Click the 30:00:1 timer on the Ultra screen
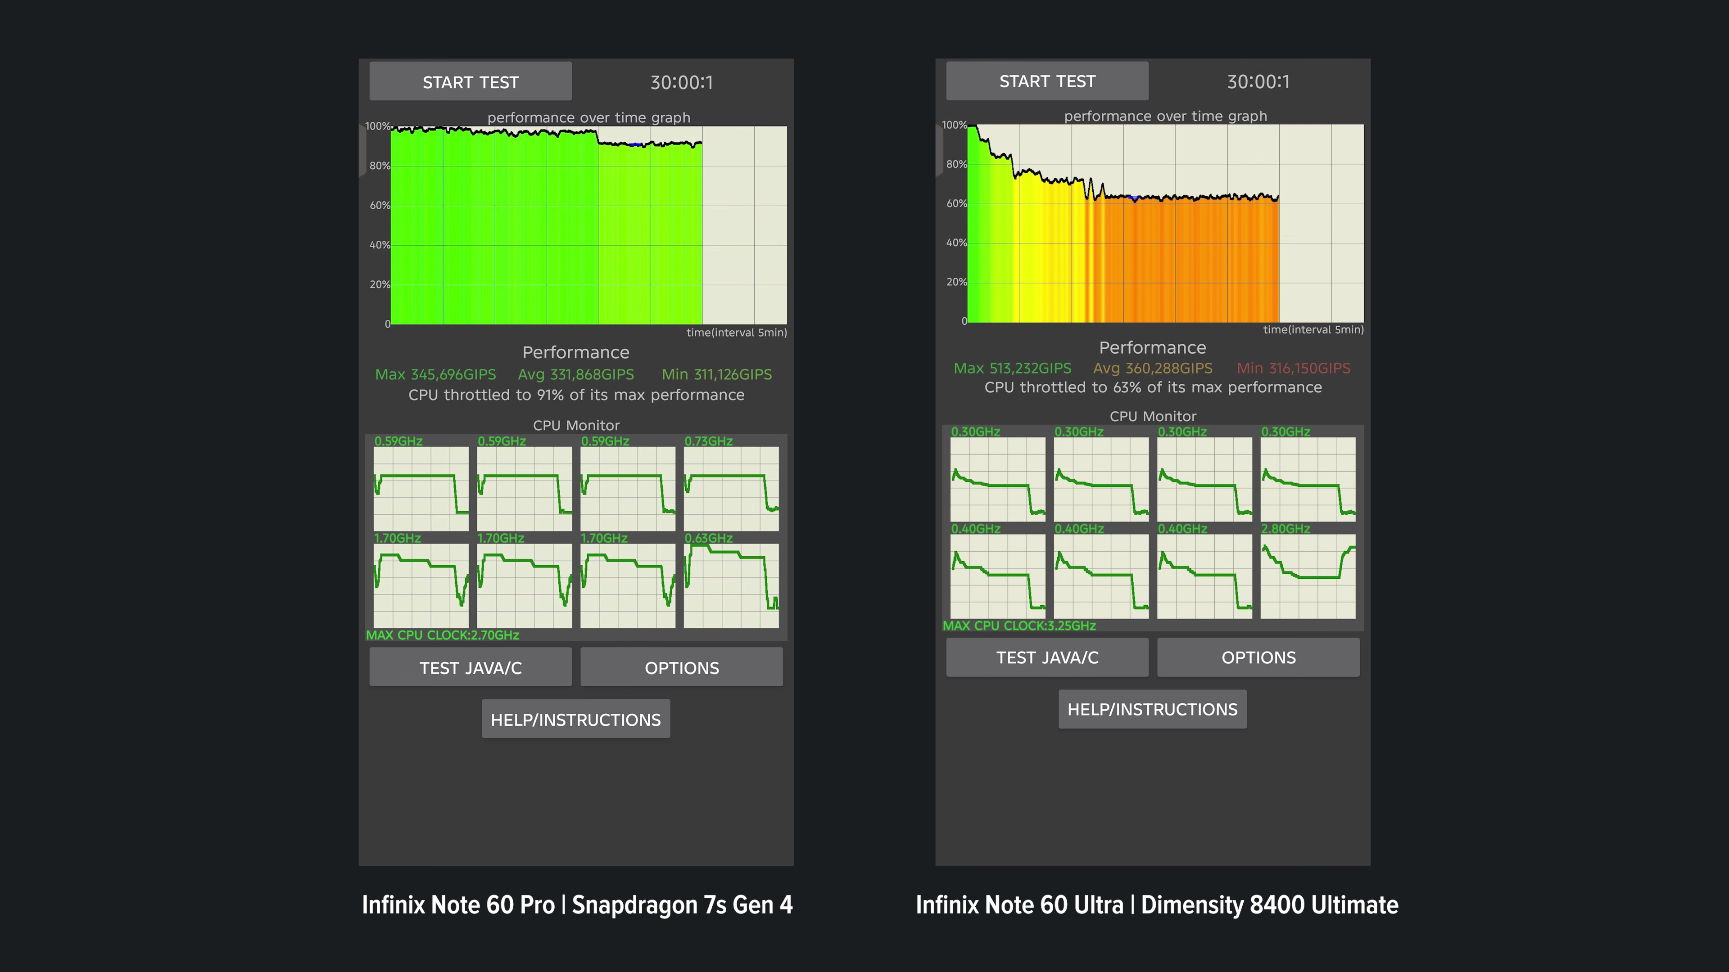Viewport: 1729px width, 972px height. click(1258, 81)
